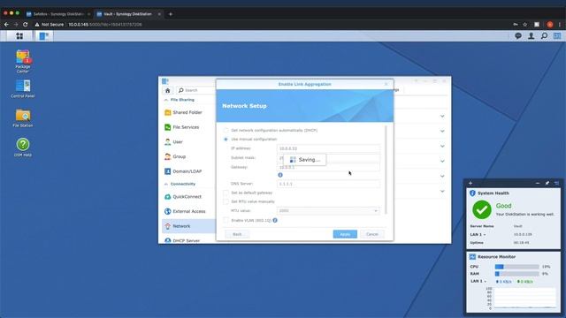Select Use manual configuration radio

226,140
